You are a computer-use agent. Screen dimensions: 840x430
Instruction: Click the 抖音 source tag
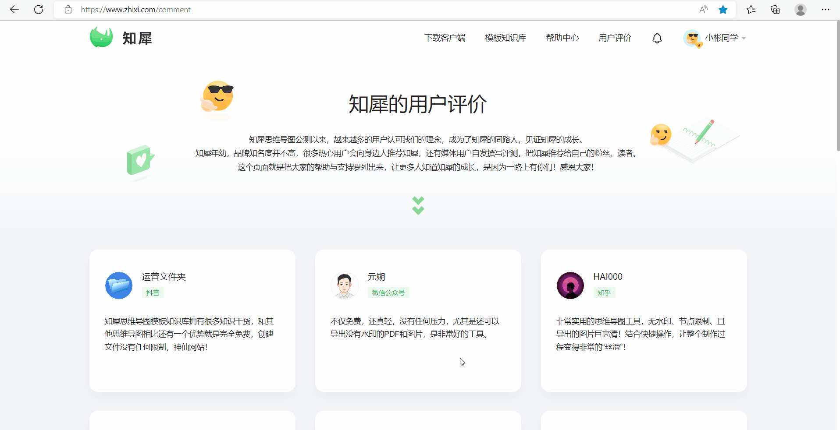click(153, 293)
